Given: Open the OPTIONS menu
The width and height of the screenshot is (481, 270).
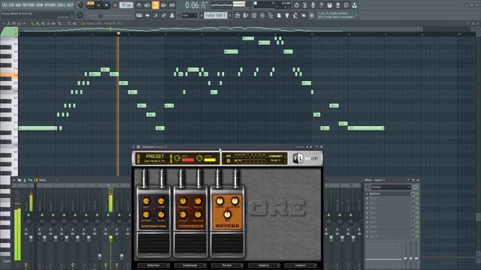Looking at the screenshot, I should pos(50,5).
